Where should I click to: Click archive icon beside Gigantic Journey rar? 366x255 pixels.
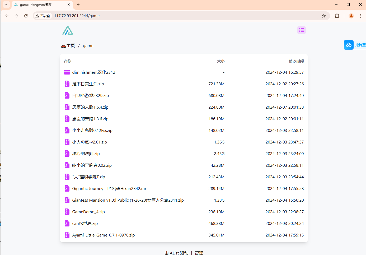[x=67, y=188]
